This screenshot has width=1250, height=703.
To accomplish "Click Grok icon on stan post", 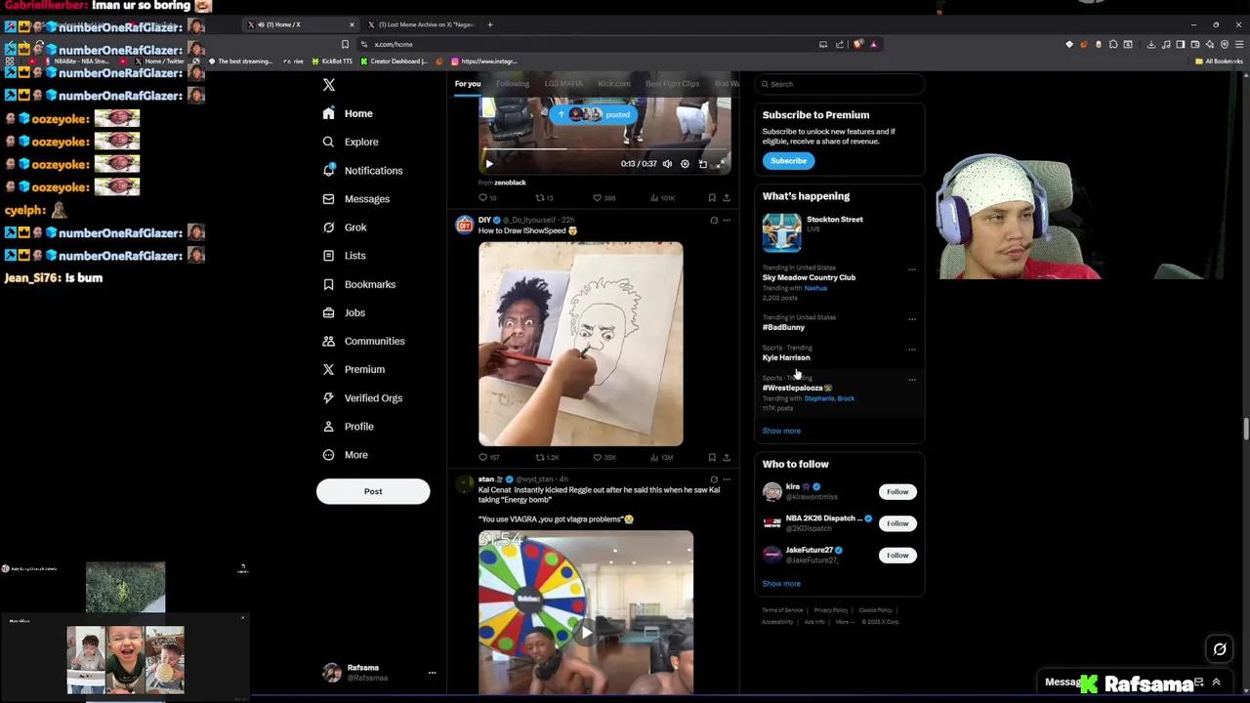I will [714, 479].
